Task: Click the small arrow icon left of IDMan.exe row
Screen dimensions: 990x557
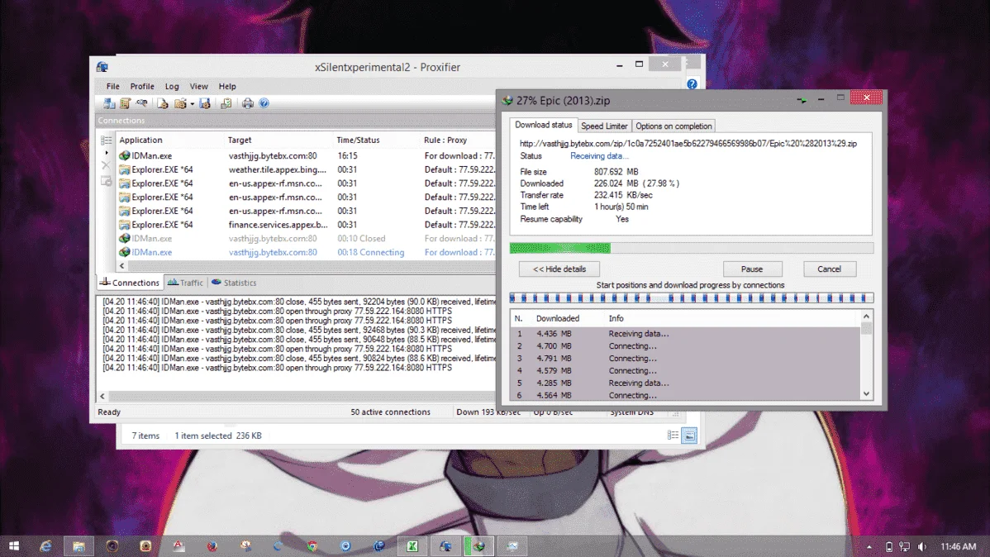Action: [106, 153]
